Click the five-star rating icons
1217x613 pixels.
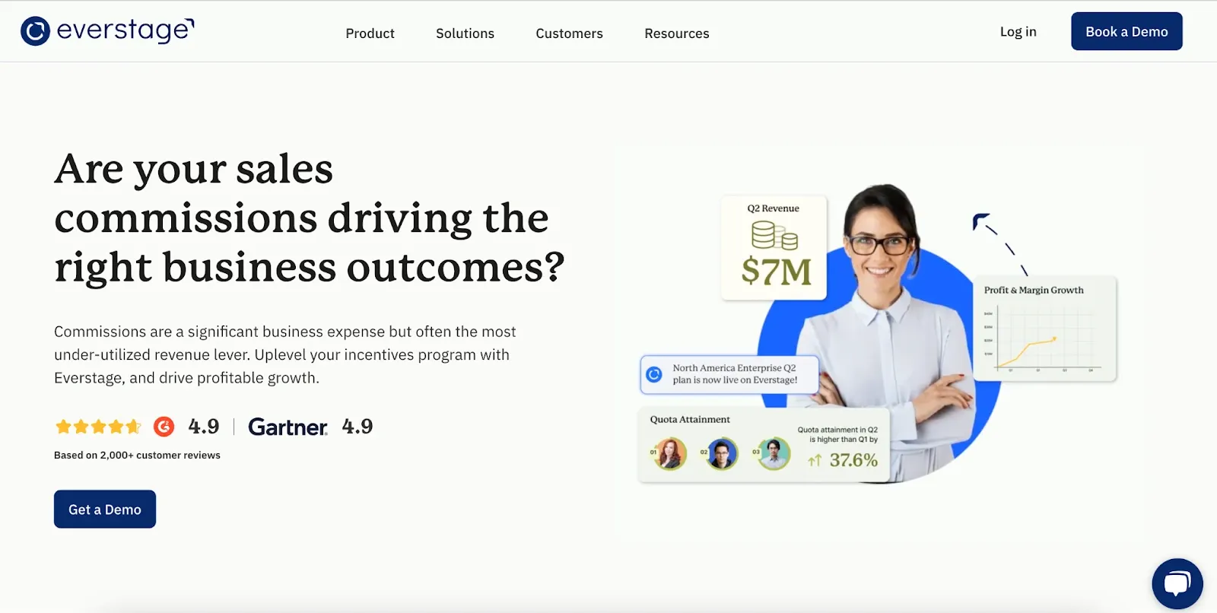tap(98, 427)
